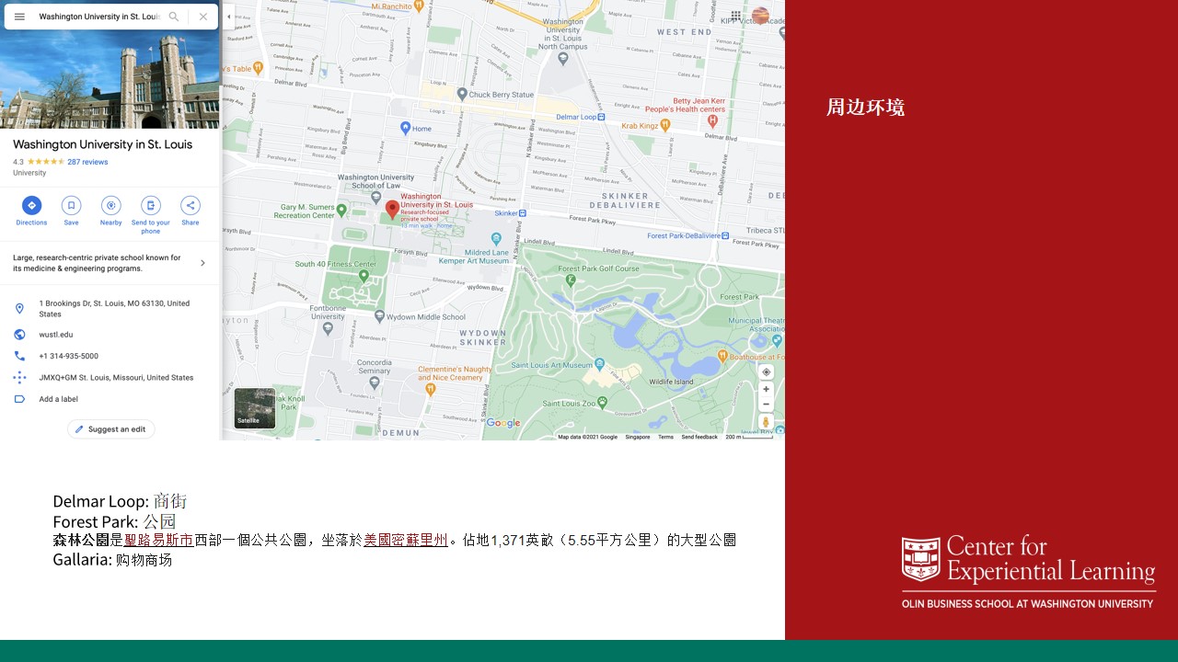Click the Street View pegman icon

[x=766, y=423]
